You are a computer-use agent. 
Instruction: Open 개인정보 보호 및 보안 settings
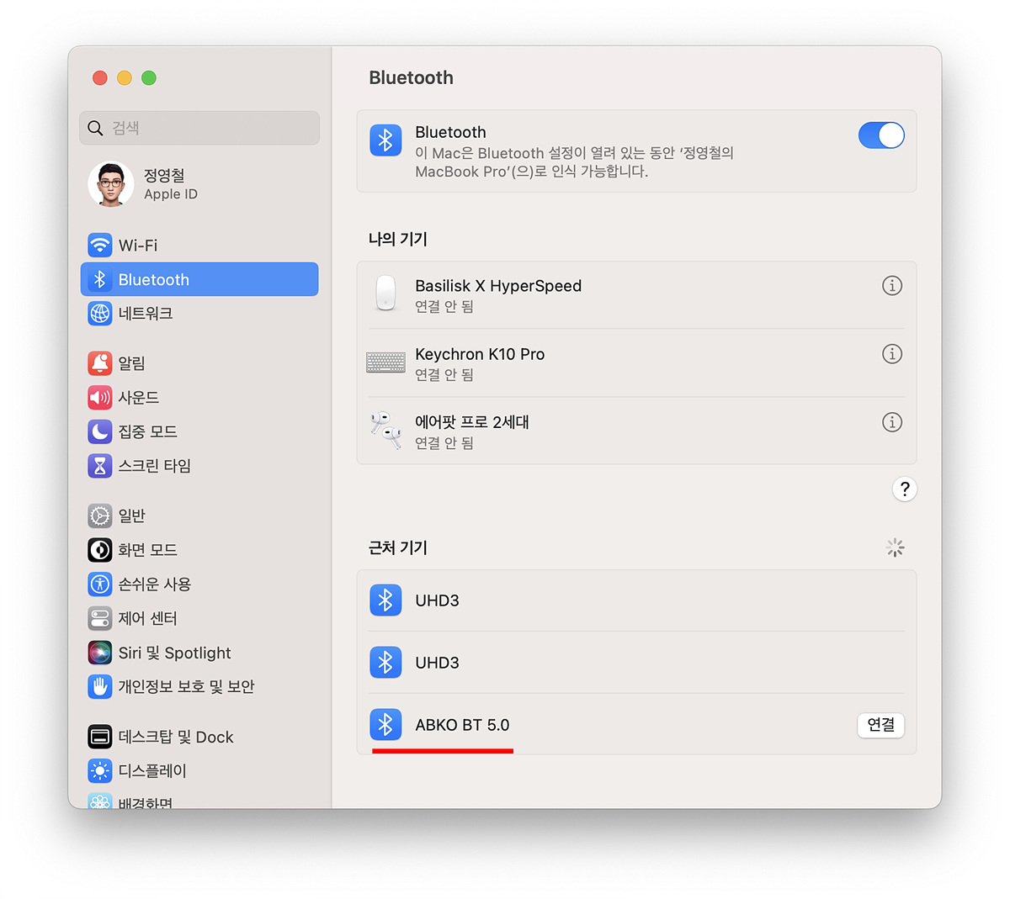pos(199,686)
